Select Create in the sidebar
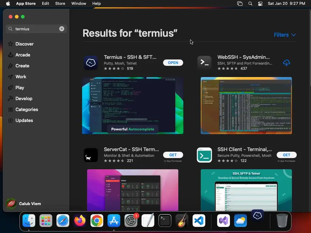The height and width of the screenshot is (233, 311). coord(22,66)
